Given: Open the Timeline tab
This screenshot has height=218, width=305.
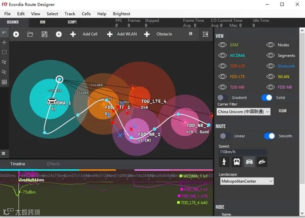Looking at the screenshot, I should pos(18,164).
